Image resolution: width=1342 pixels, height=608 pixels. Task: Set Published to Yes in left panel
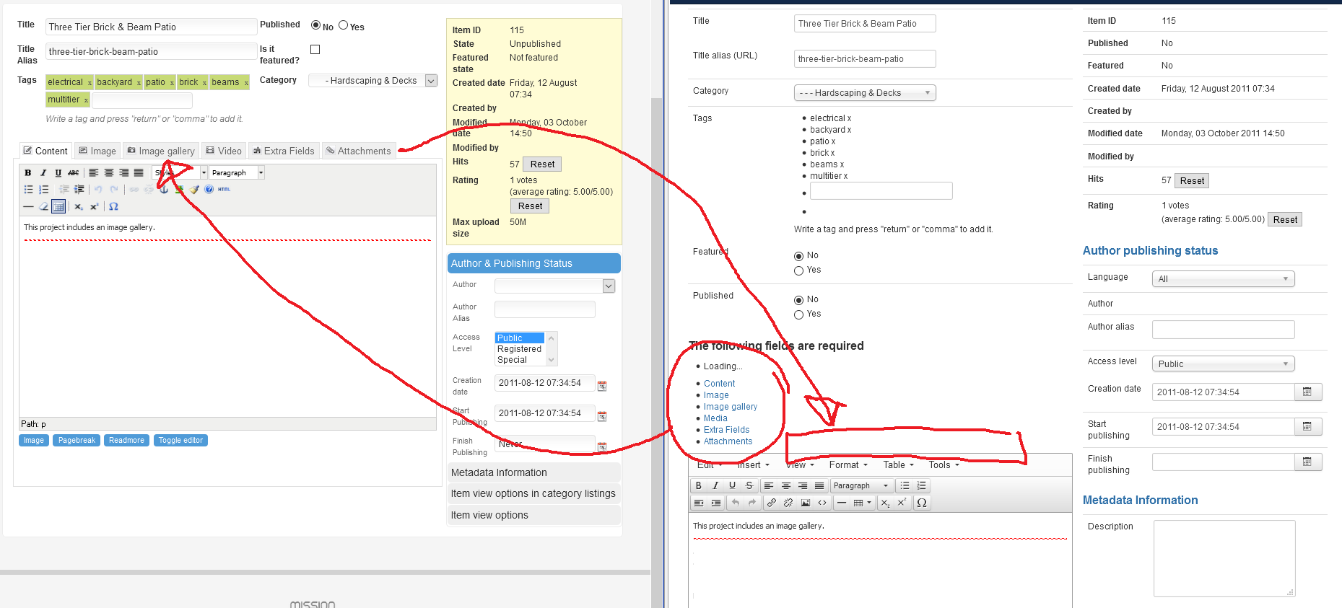click(344, 25)
